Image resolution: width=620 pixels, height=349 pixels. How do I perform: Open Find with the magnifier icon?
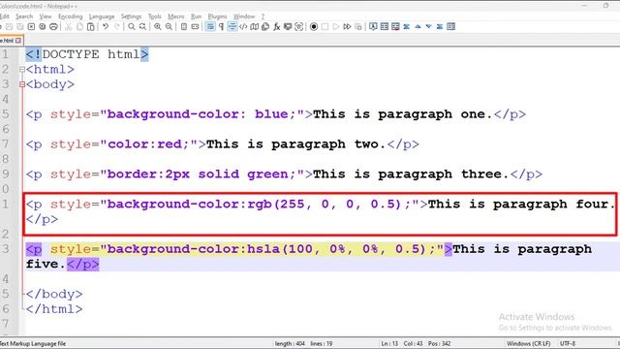[x=132, y=26]
